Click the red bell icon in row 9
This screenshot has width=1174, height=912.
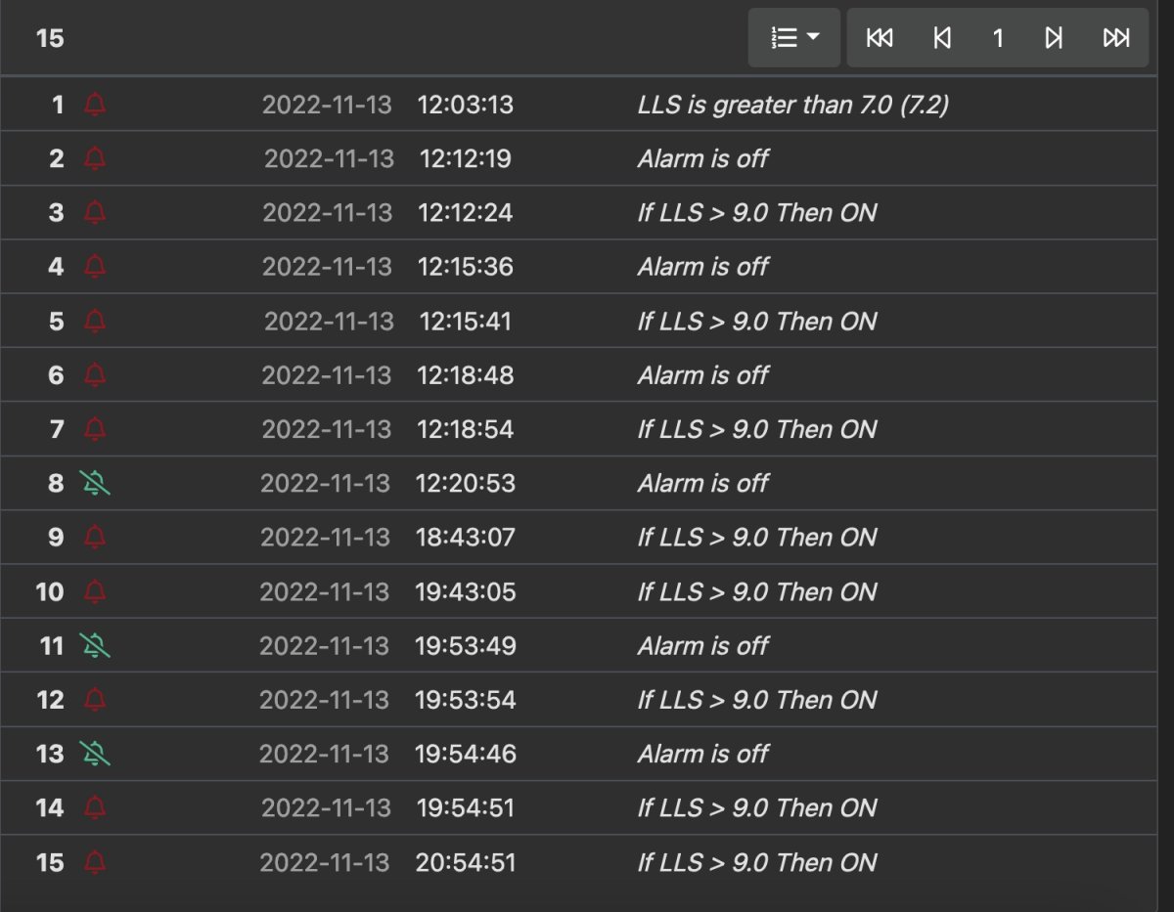click(x=95, y=537)
